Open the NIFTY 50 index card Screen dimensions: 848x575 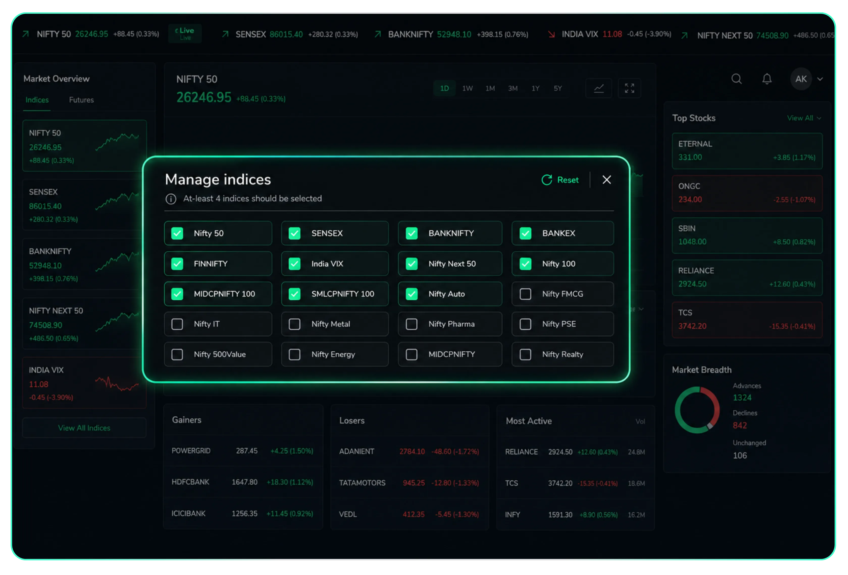click(84, 146)
